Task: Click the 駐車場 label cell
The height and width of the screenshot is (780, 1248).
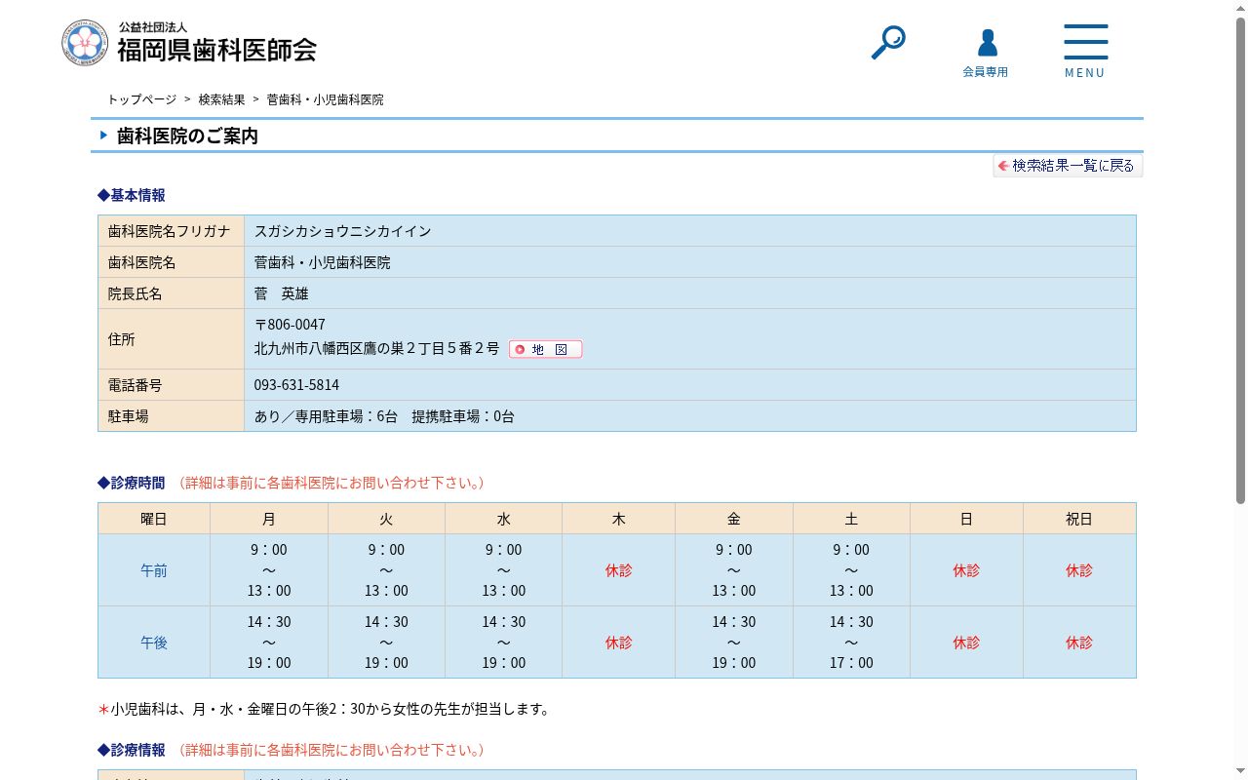Action: [171, 416]
